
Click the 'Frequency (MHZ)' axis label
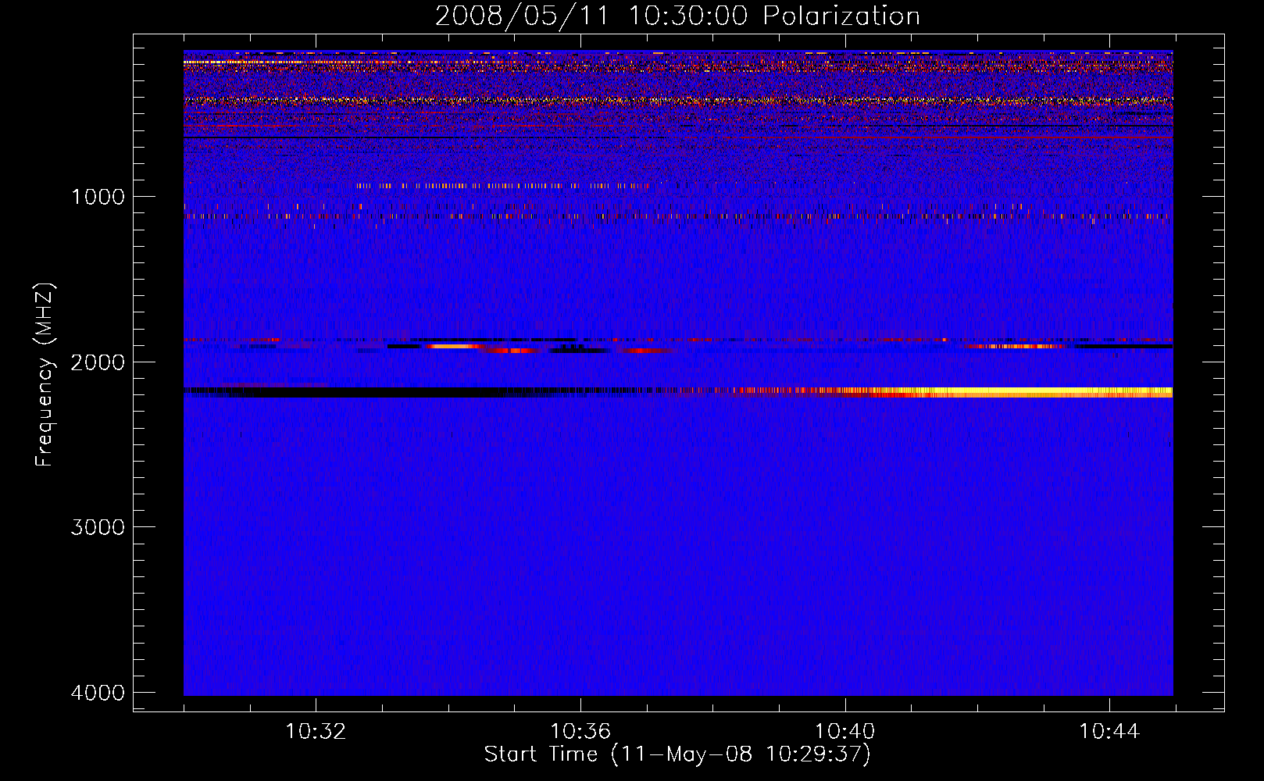[45, 375]
